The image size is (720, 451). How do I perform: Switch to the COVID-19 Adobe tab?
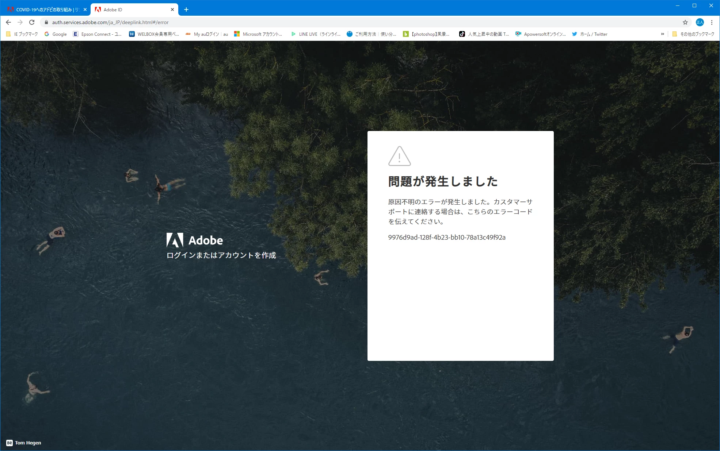(44, 9)
